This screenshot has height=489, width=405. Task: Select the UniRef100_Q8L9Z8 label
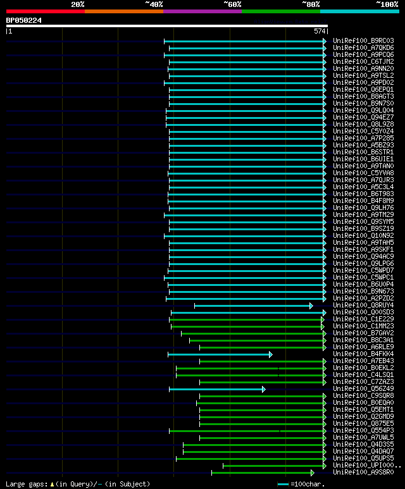363,124
